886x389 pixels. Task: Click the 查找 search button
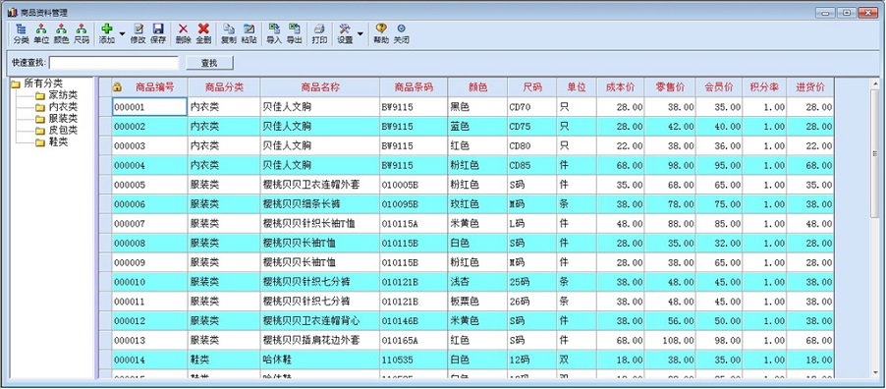coord(209,63)
